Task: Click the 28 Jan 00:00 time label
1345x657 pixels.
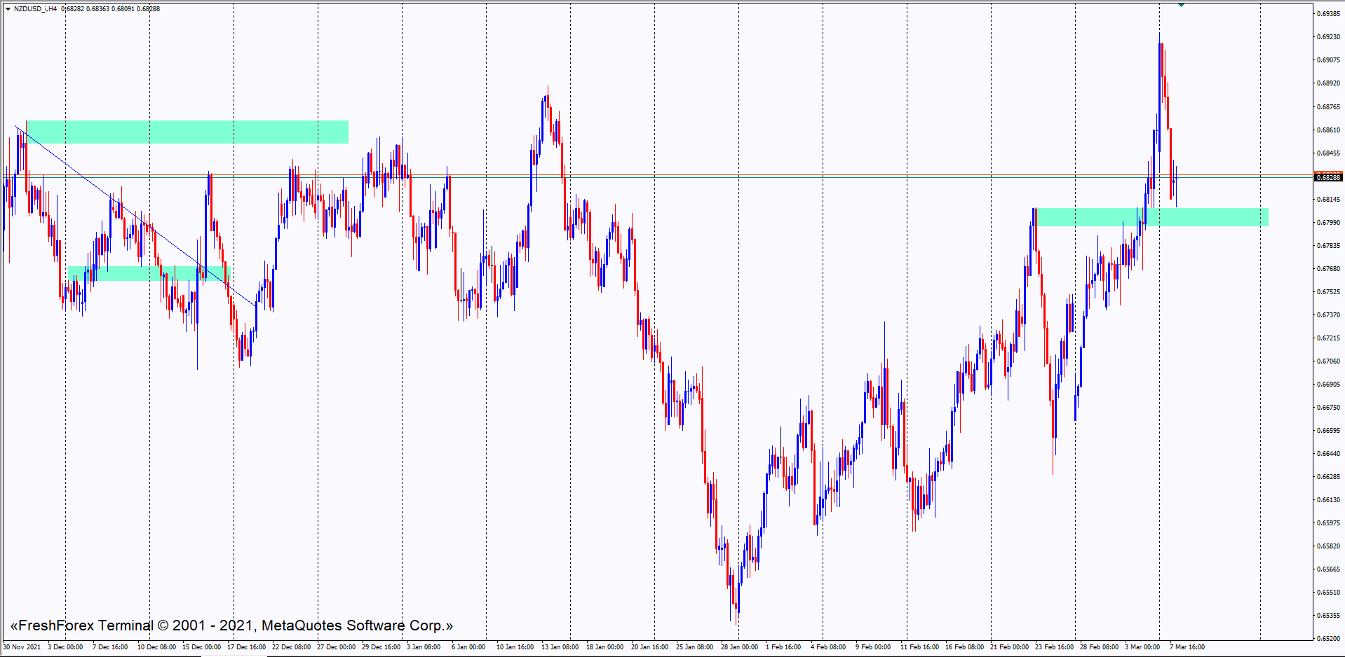Action: click(x=739, y=647)
